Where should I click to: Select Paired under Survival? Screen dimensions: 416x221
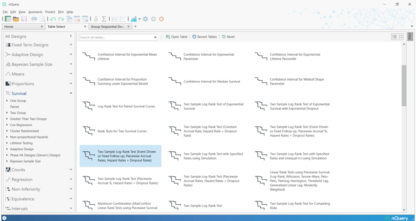pos(15,107)
